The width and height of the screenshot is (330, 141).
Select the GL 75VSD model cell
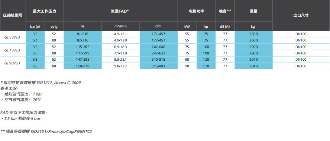pyautogui.click(x=13, y=50)
